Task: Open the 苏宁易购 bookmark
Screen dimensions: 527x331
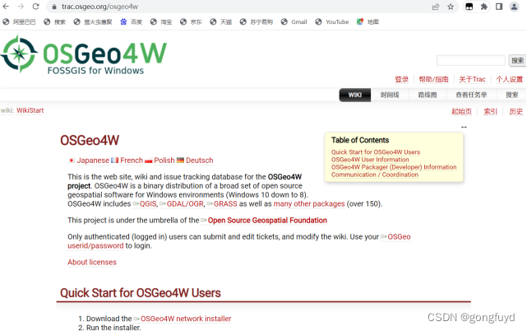Action: [257, 22]
